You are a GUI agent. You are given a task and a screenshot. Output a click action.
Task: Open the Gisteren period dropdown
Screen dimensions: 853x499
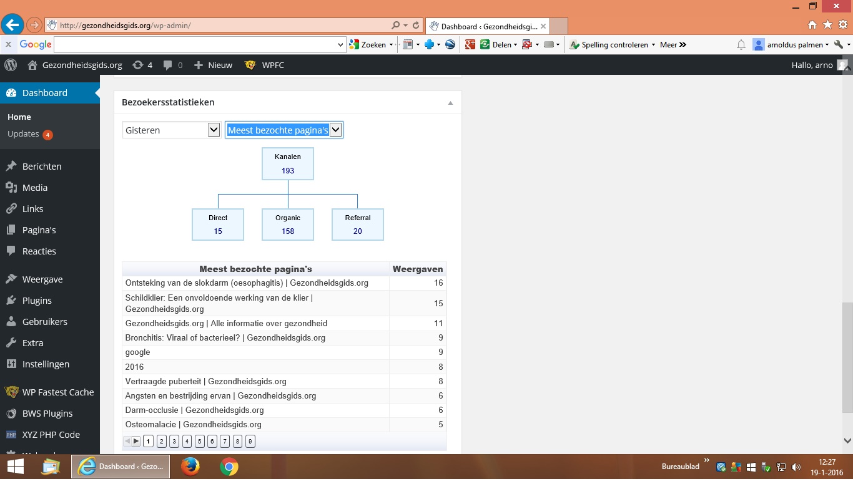pos(171,130)
